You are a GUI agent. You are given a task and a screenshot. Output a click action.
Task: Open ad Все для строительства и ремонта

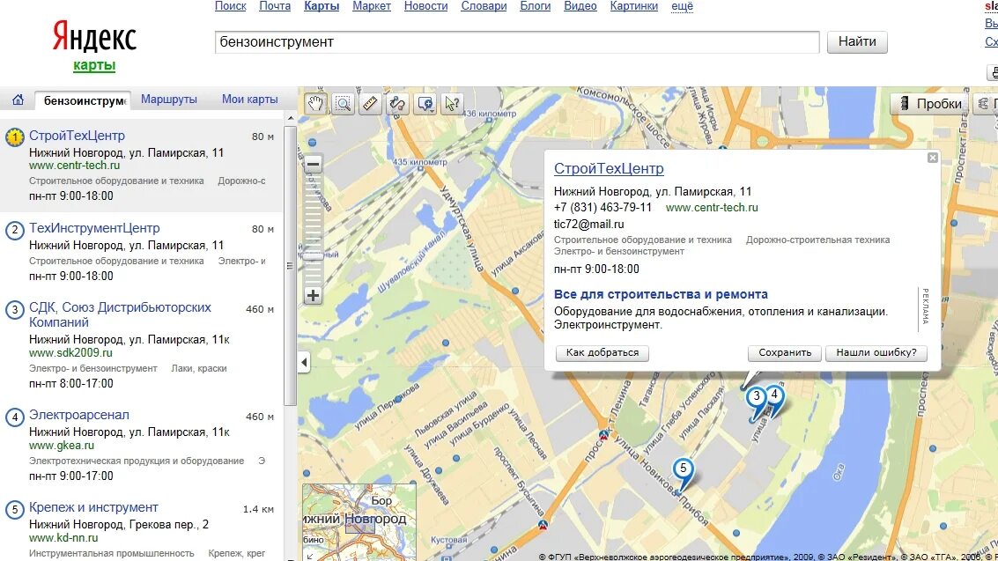(661, 294)
